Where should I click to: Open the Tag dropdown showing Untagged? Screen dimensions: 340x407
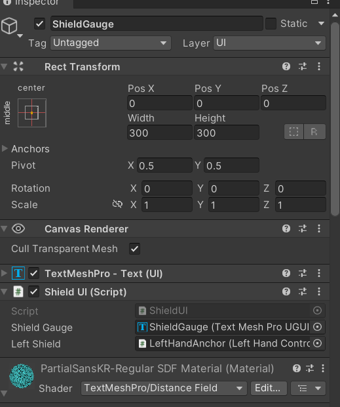pos(111,43)
